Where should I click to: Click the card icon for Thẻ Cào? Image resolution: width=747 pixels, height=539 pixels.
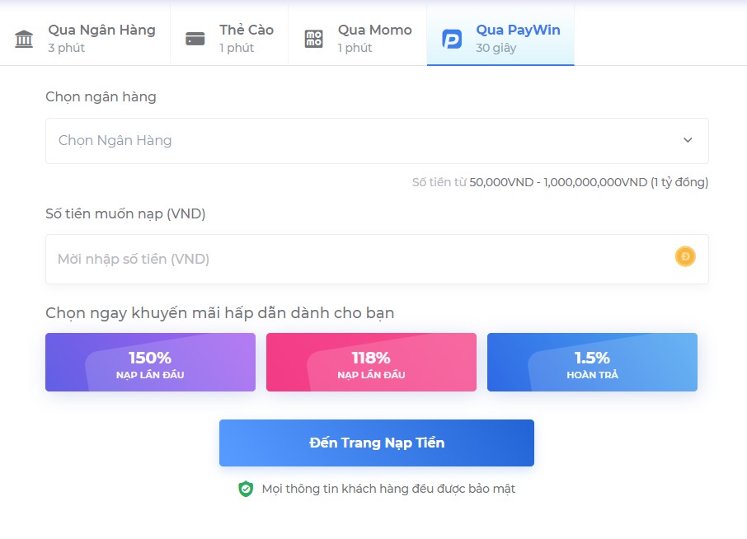[195, 39]
